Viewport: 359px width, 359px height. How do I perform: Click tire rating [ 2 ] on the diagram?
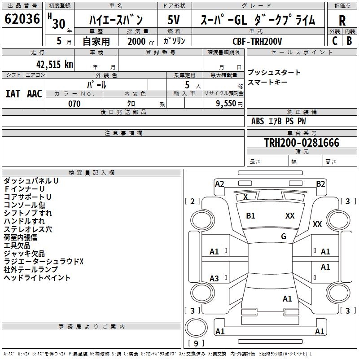pos(193,201)
